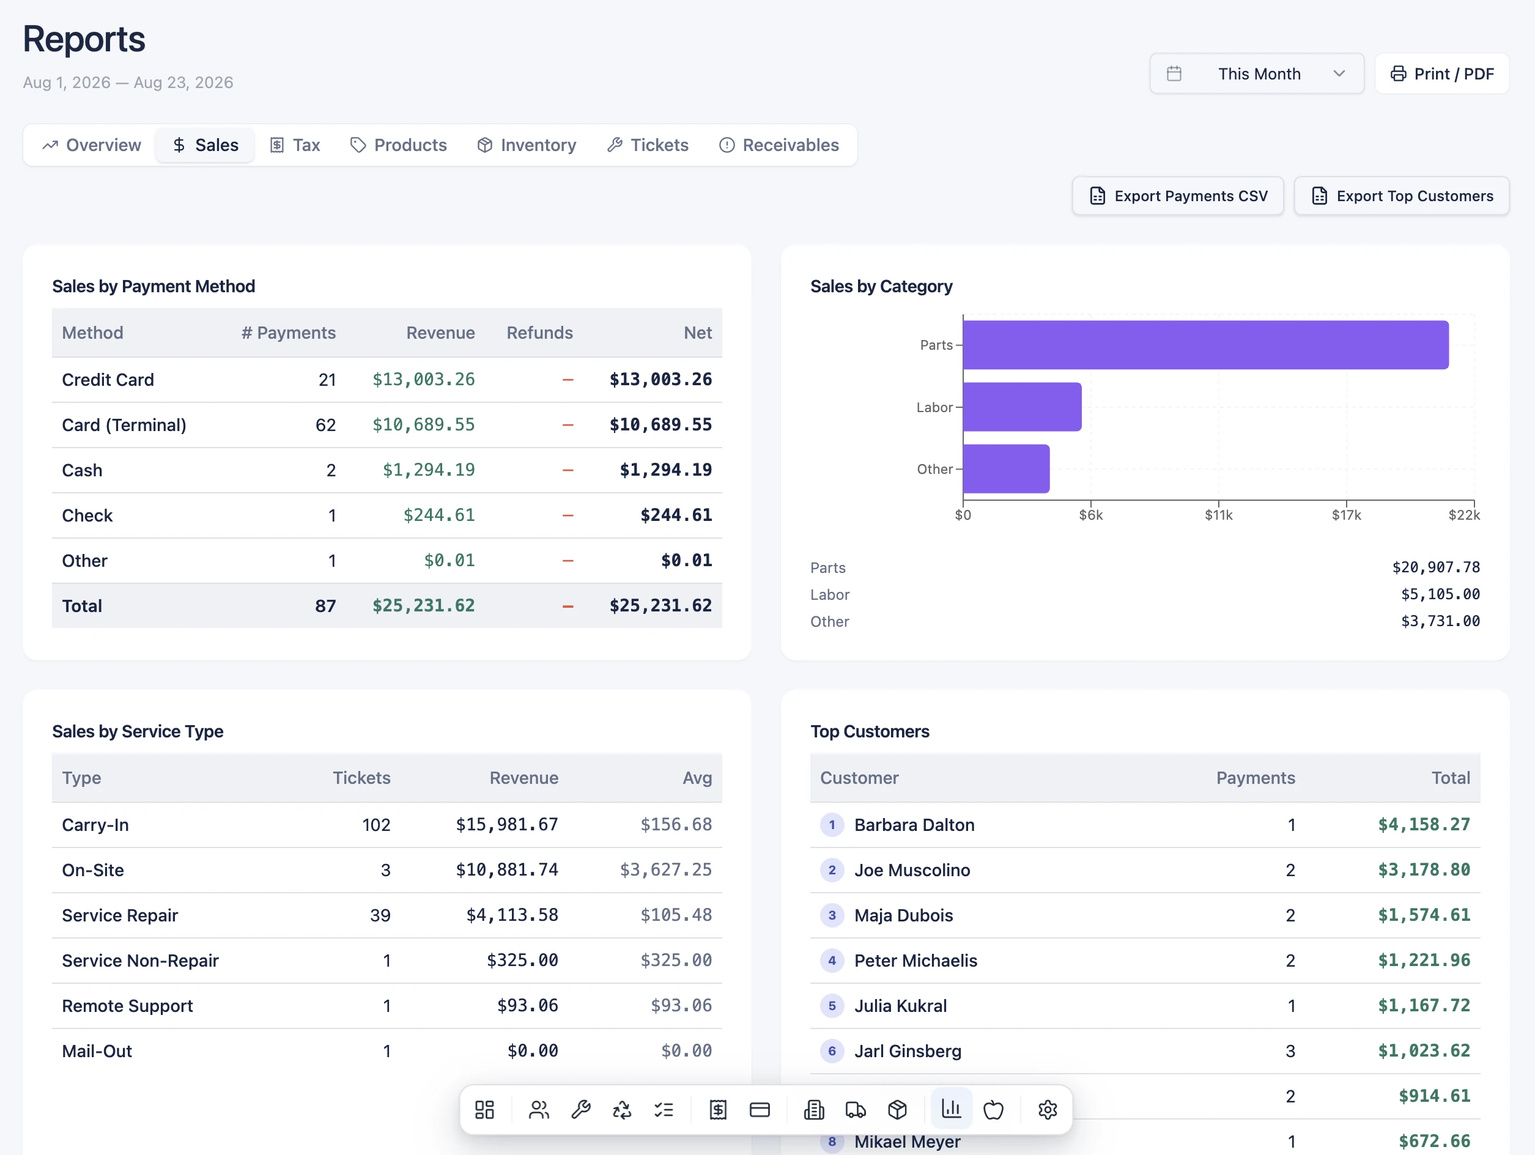
Task: Click the rank 4 badge beside Peter Michaelis
Action: (832, 960)
